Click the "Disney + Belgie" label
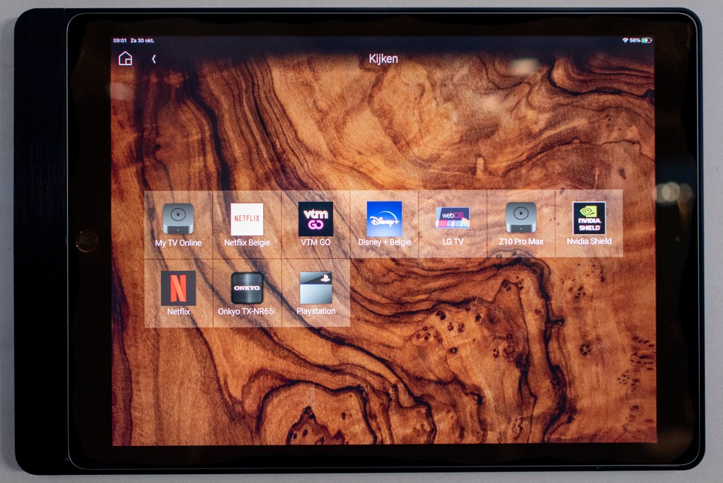This screenshot has height=483, width=723. [384, 242]
